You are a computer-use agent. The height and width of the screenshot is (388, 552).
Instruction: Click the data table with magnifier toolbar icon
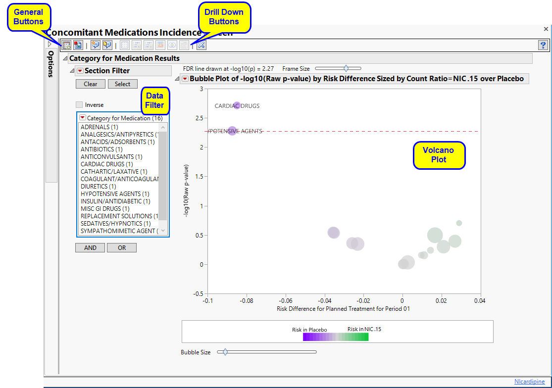(x=66, y=45)
